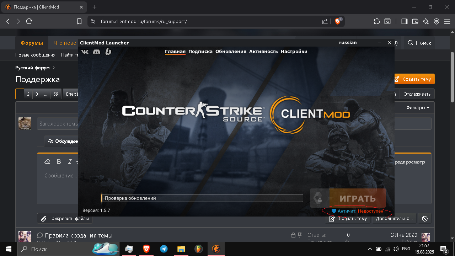This screenshot has height=256, width=455.
Task: Open Новые сообщения forum link
Action: point(35,55)
